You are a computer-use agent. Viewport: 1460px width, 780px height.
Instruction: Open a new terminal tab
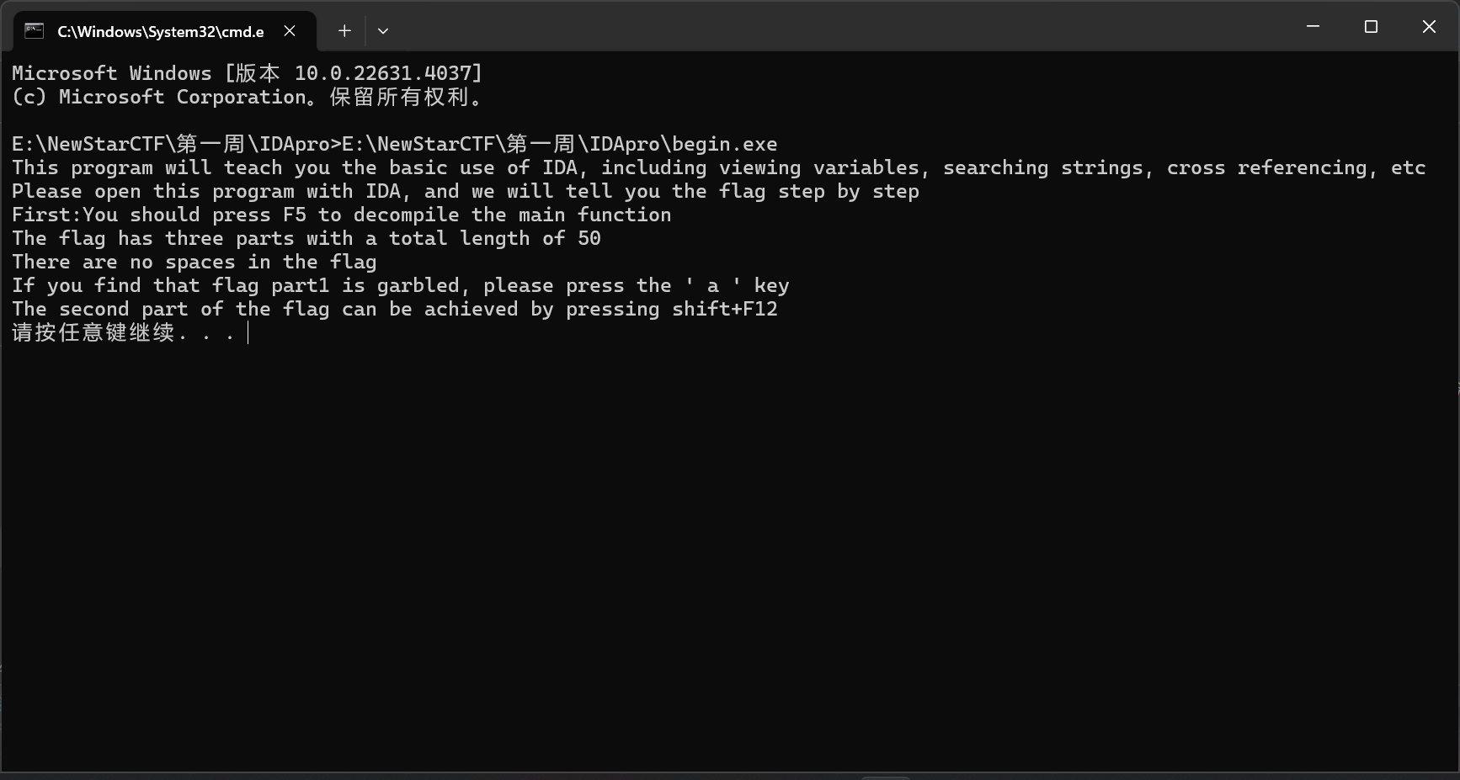pyautogui.click(x=344, y=31)
